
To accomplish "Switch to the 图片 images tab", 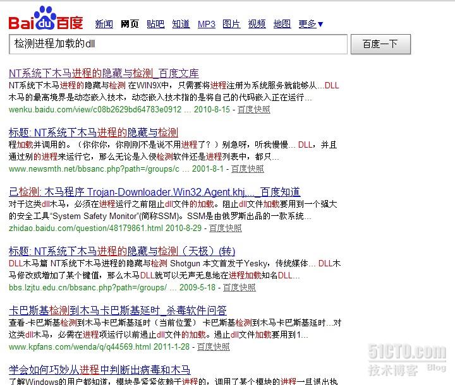I will tap(231, 24).
